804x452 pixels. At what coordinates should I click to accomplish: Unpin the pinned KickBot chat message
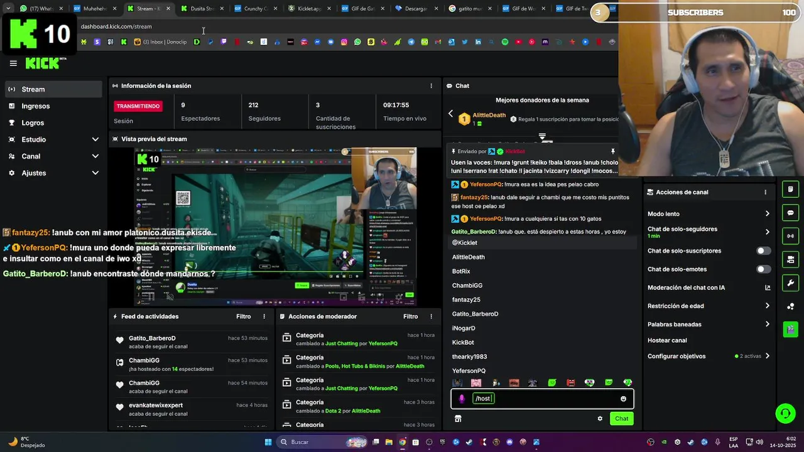[613, 151]
